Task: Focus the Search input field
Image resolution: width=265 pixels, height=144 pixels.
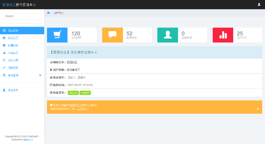Action: [x=22, y=16]
